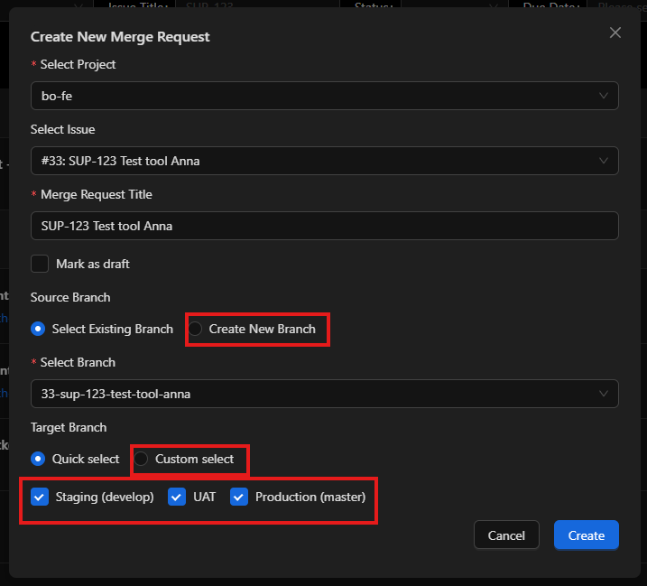Viewport: 647px width, 586px height.
Task: Tick the Mark as draft checkbox
Action: [40, 264]
